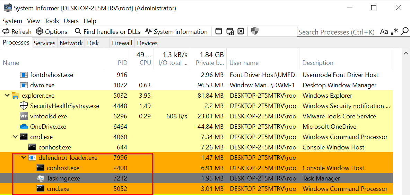The image size is (410, 195).
Task: Sort by the Private bytes column header
Action: click(x=208, y=59)
